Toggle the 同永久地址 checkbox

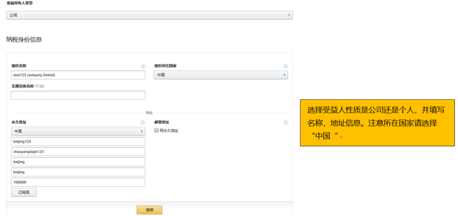pos(157,131)
